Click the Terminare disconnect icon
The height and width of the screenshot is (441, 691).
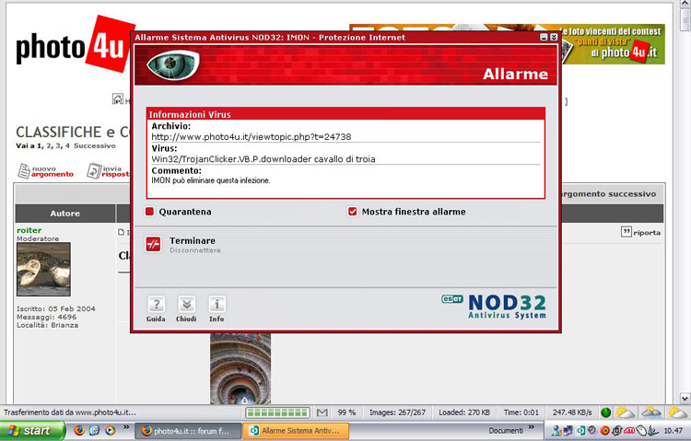click(x=153, y=244)
